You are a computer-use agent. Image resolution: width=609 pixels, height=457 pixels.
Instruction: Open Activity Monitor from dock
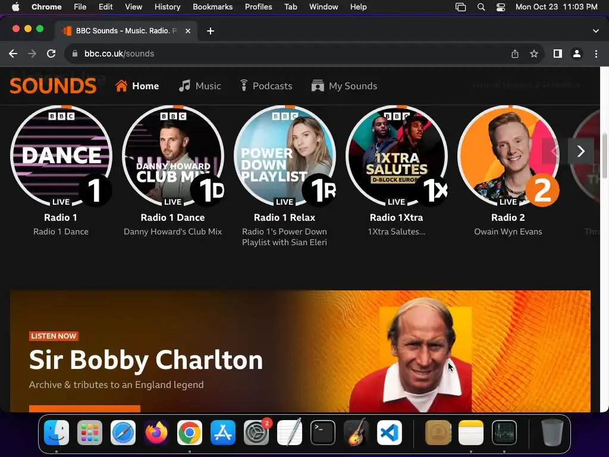[x=504, y=433]
